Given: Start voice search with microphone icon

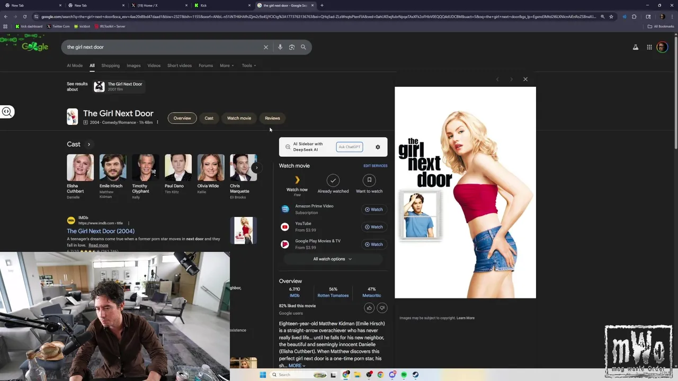Looking at the screenshot, I should 280,47.
